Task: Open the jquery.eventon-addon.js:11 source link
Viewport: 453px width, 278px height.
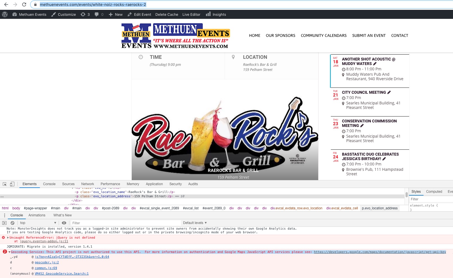Action: (x=44, y=241)
